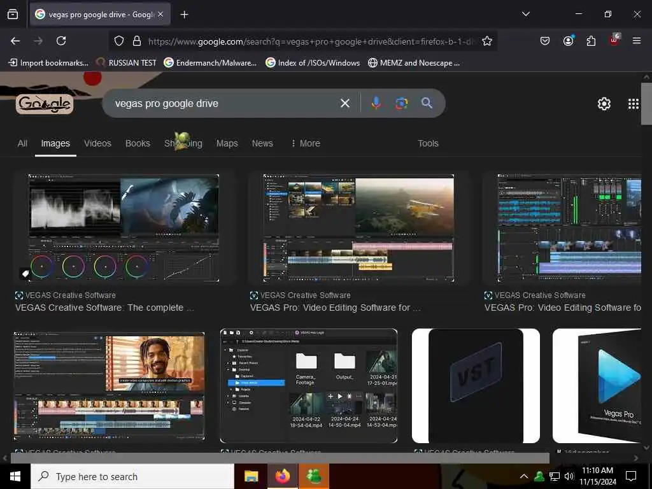Click the vertical page scrollbar thumb
The width and height of the screenshot is (652, 489).
(x=646, y=104)
